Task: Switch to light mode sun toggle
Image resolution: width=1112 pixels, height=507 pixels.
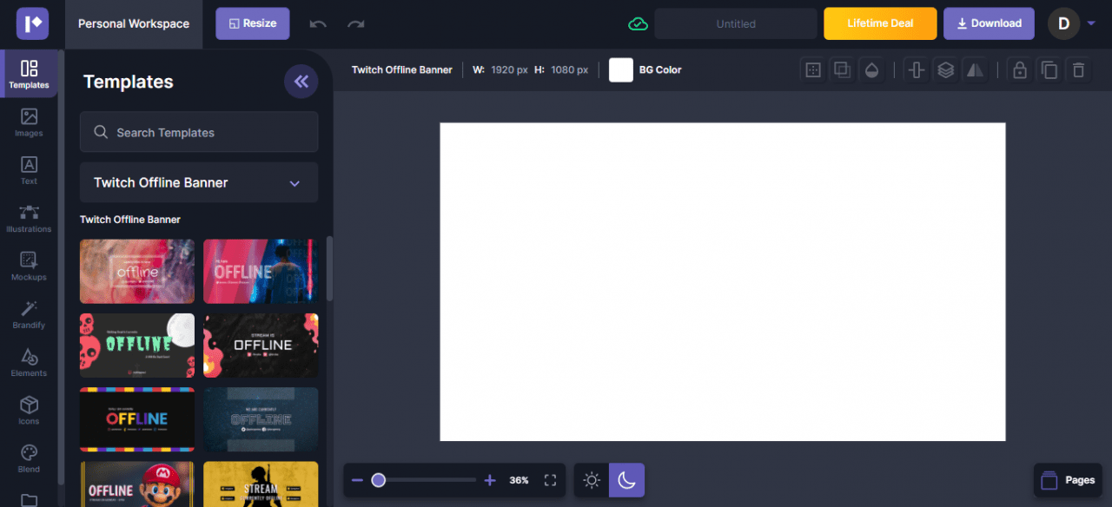Action: pyautogui.click(x=592, y=480)
